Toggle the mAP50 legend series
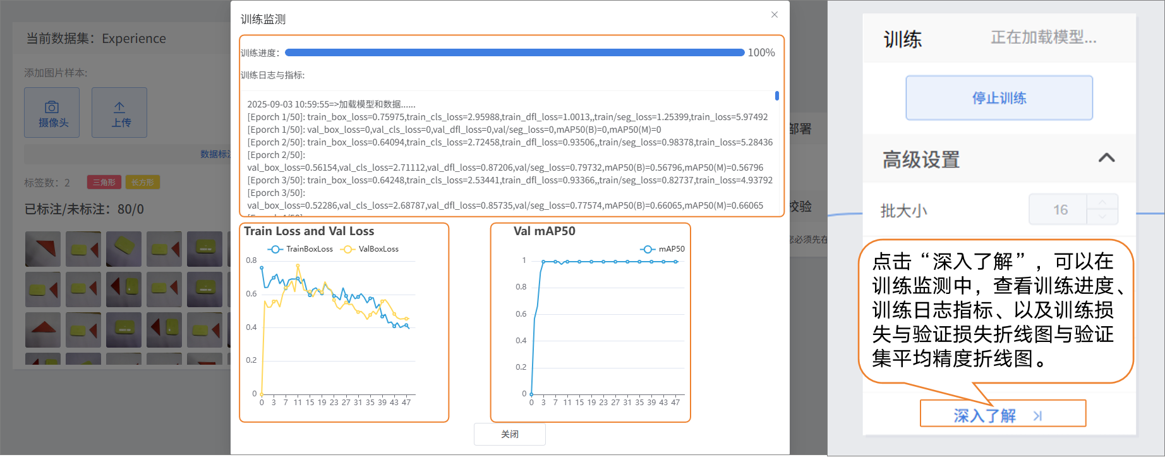This screenshot has width=1165, height=457. [x=663, y=249]
